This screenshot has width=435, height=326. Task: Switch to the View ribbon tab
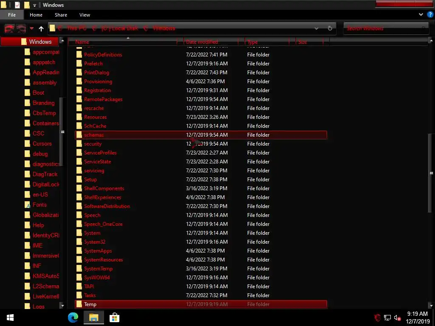(85, 15)
